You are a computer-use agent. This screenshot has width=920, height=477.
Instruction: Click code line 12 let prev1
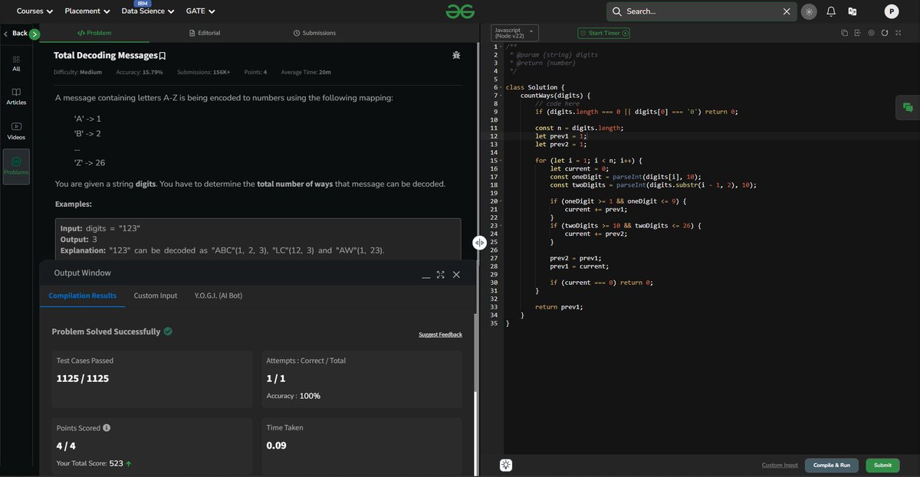pos(560,136)
